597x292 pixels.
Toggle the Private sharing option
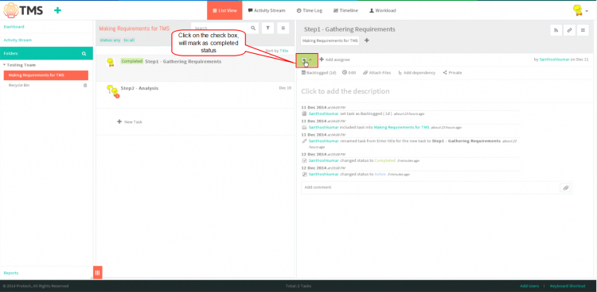pyautogui.click(x=452, y=72)
